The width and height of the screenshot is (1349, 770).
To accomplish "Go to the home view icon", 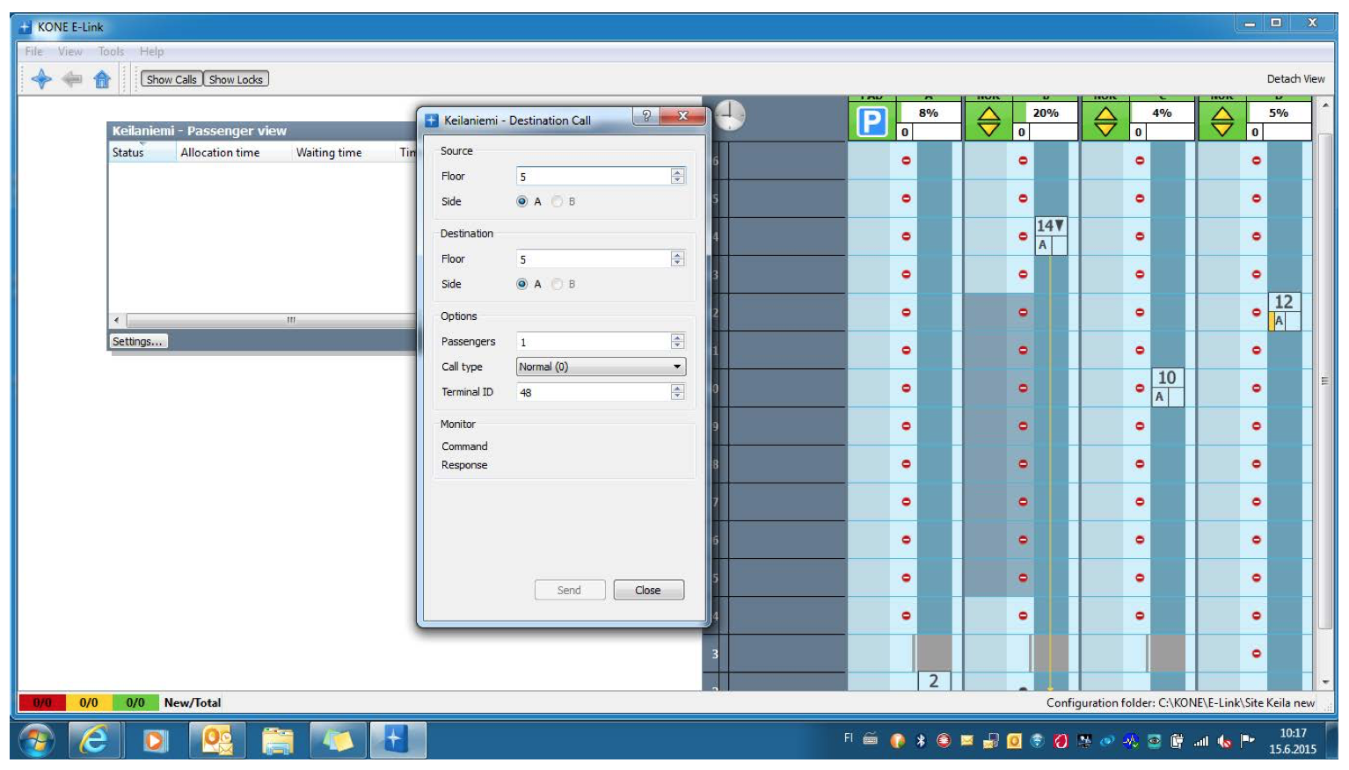I will coord(102,79).
